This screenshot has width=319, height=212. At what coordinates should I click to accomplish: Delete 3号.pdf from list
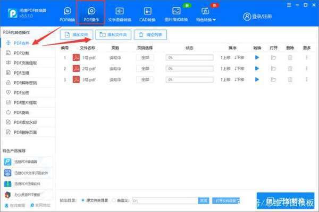(x=290, y=79)
